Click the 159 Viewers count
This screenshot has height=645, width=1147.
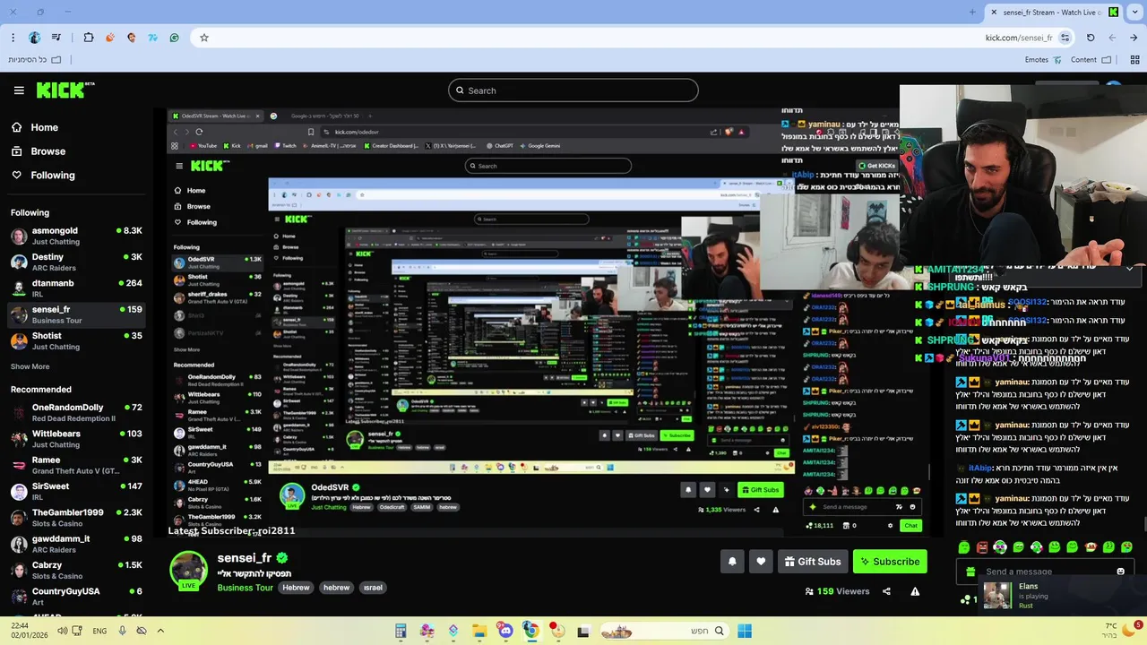[x=838, y=591]
